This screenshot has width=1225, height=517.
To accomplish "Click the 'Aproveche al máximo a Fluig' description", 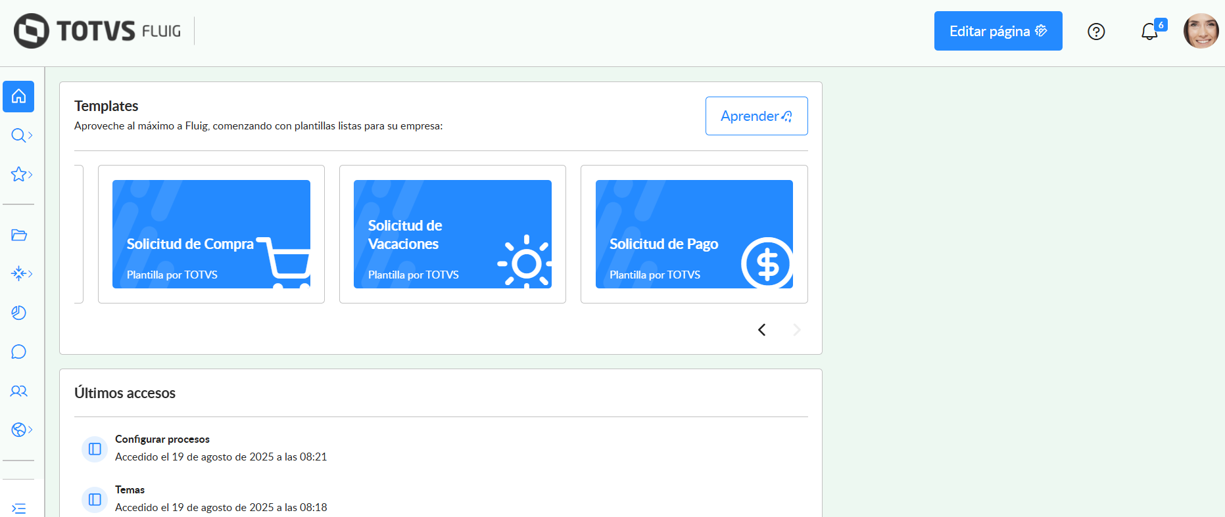I will pos(258,125).
